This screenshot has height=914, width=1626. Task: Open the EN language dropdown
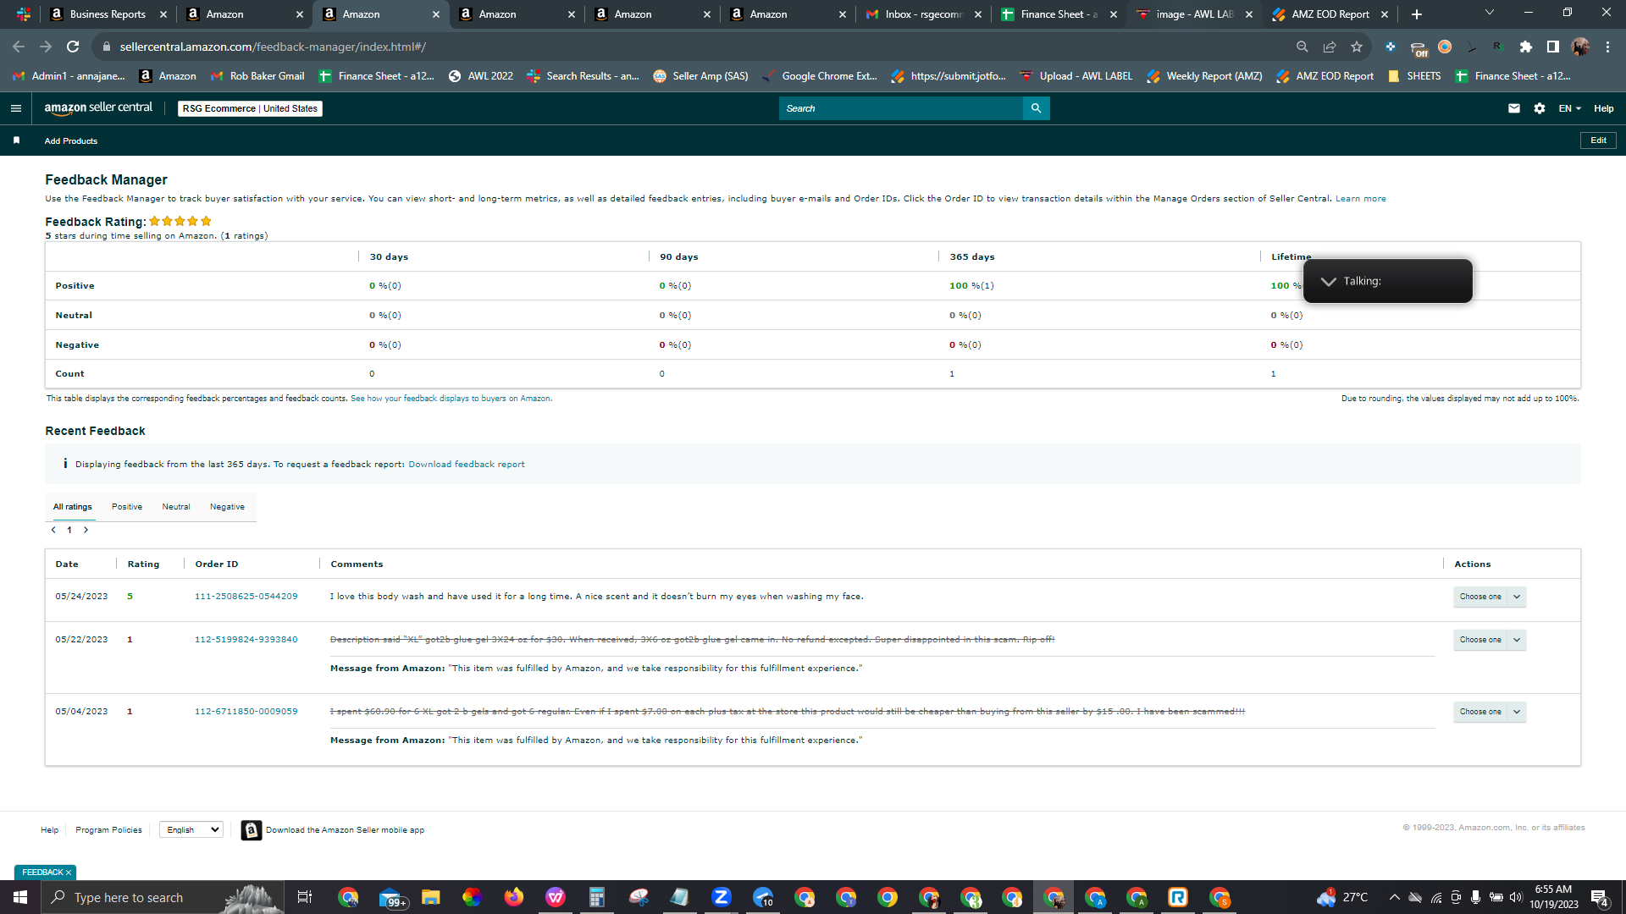(x=1570, y=108)
